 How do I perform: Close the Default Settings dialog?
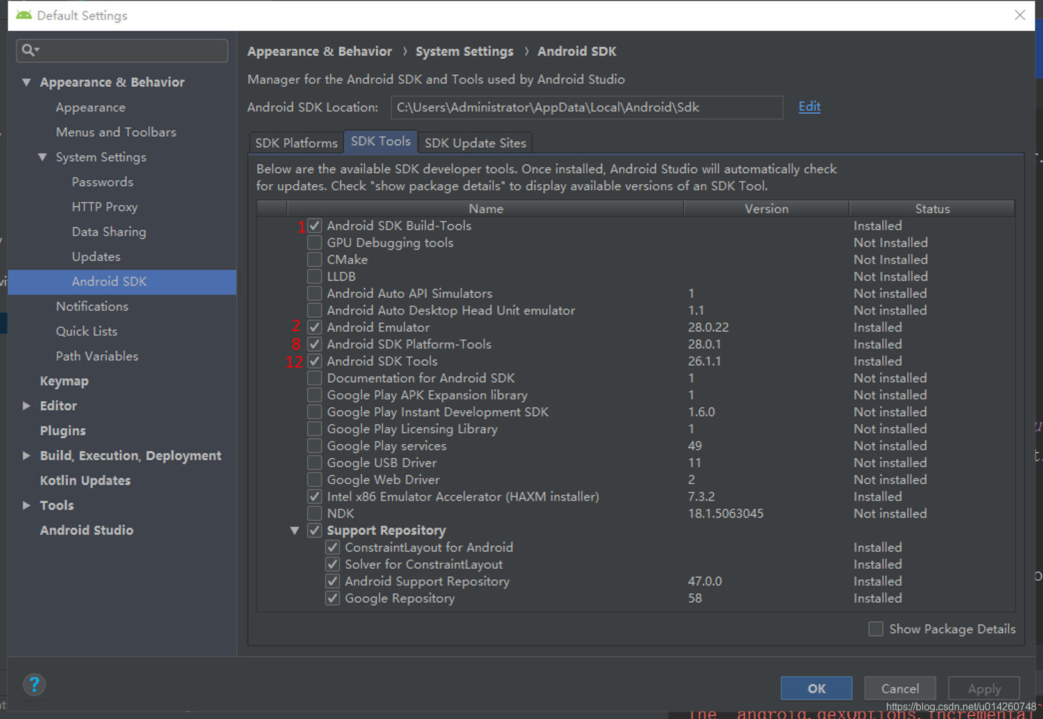[x=1019, y=15]
